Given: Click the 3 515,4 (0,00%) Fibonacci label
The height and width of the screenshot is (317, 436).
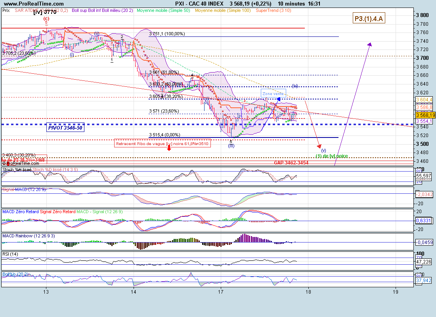Looking at the screenshot, I should (164, 135).
